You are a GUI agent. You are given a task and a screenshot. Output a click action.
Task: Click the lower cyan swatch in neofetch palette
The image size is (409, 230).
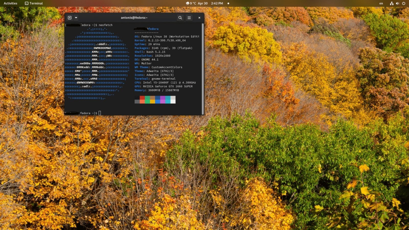(168, 101)
